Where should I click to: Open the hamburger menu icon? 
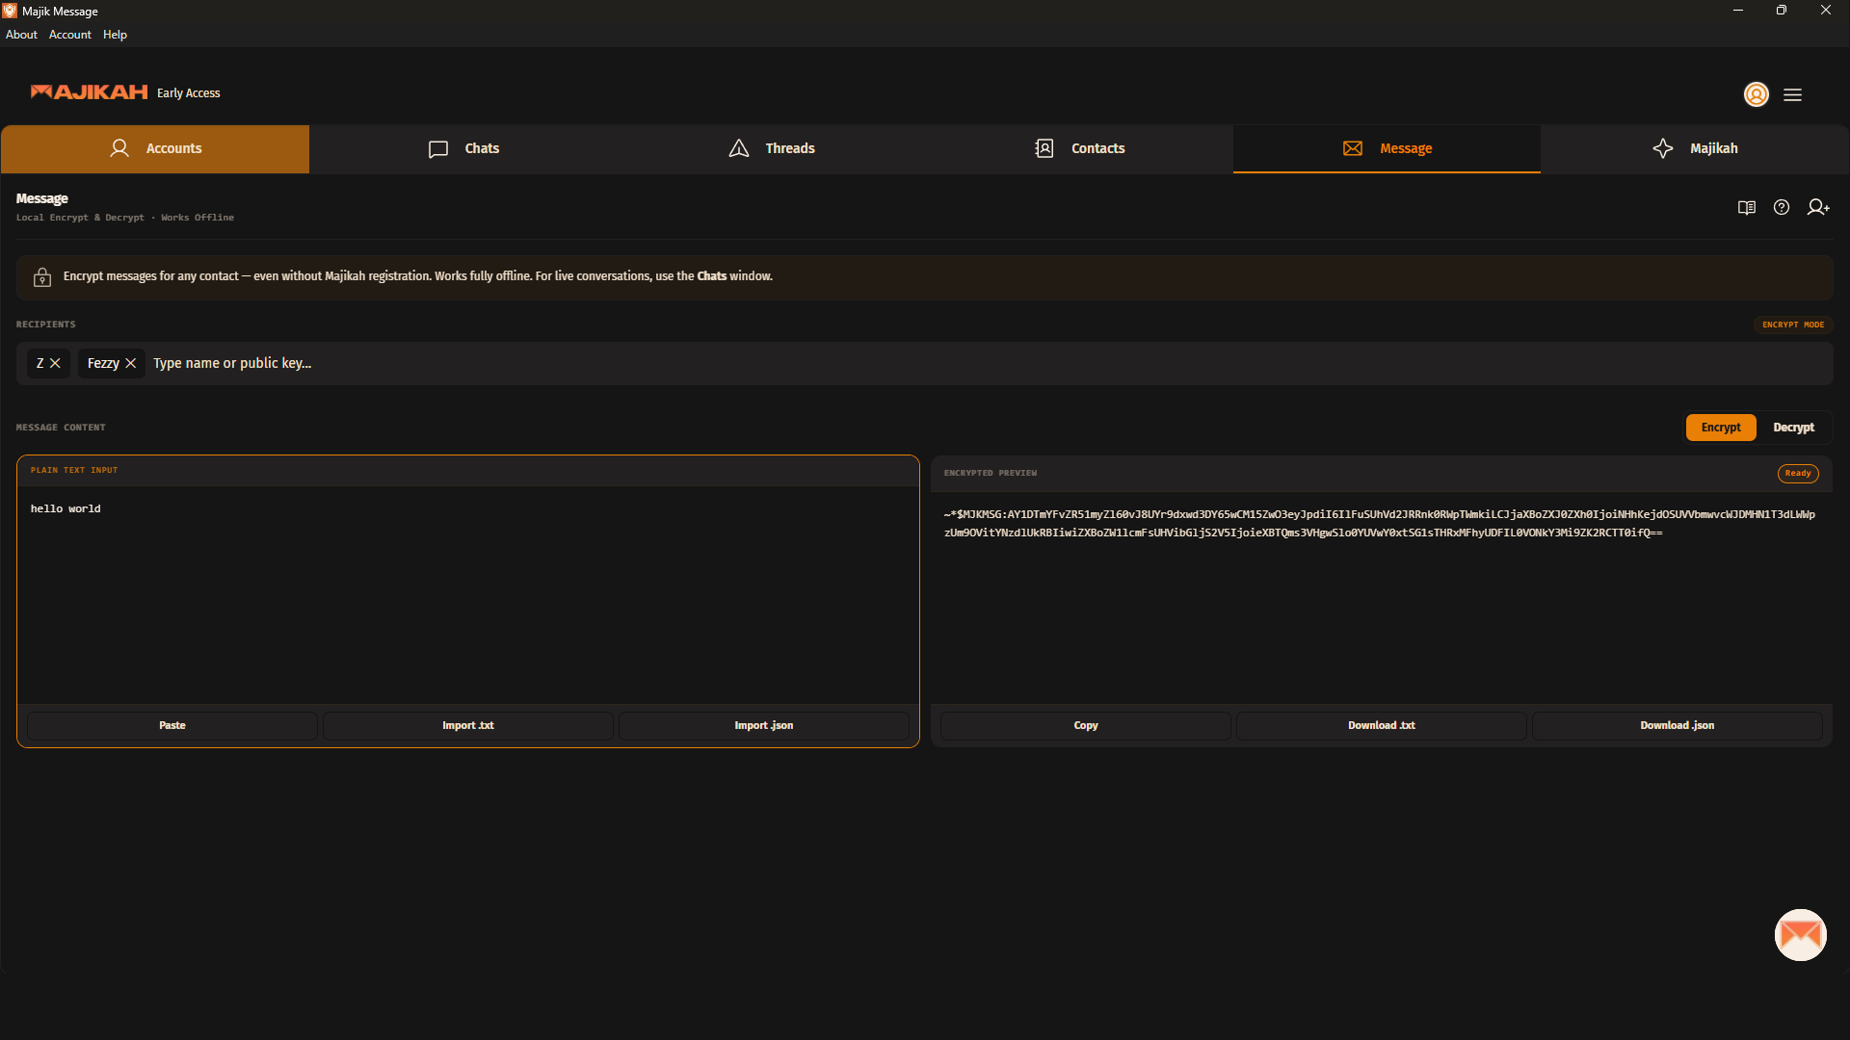pos(1792,94)
